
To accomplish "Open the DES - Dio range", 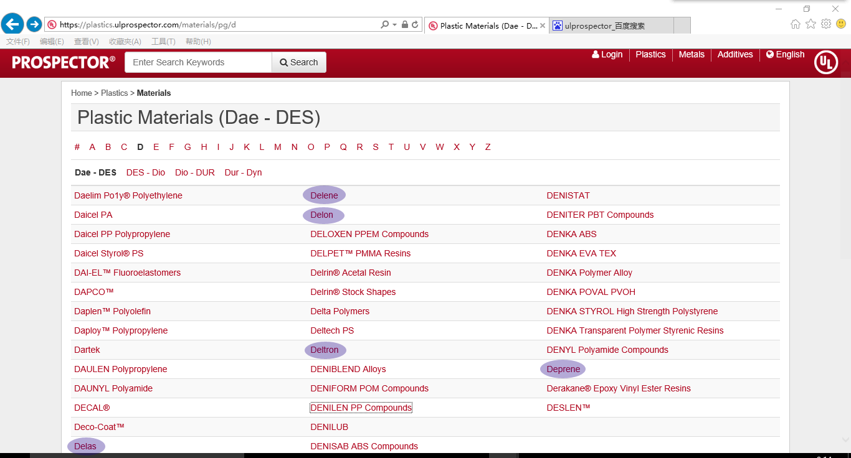I will 146,172.
